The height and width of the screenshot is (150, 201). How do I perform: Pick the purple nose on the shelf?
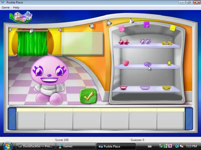(147, 64)
